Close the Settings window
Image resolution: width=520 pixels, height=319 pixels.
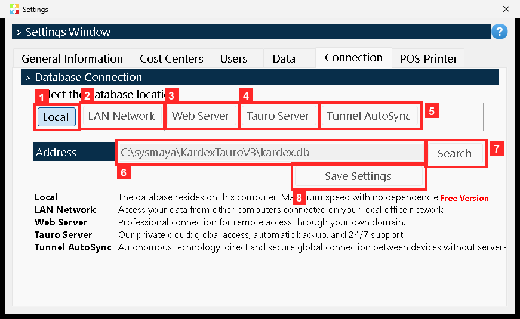tap(506, 9)
